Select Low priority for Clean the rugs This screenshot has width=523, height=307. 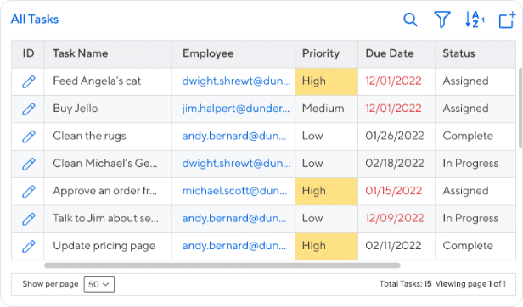click(x=327, y=137)
